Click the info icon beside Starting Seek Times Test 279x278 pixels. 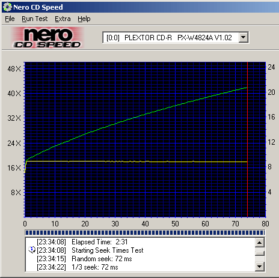(x=32, y=250)
